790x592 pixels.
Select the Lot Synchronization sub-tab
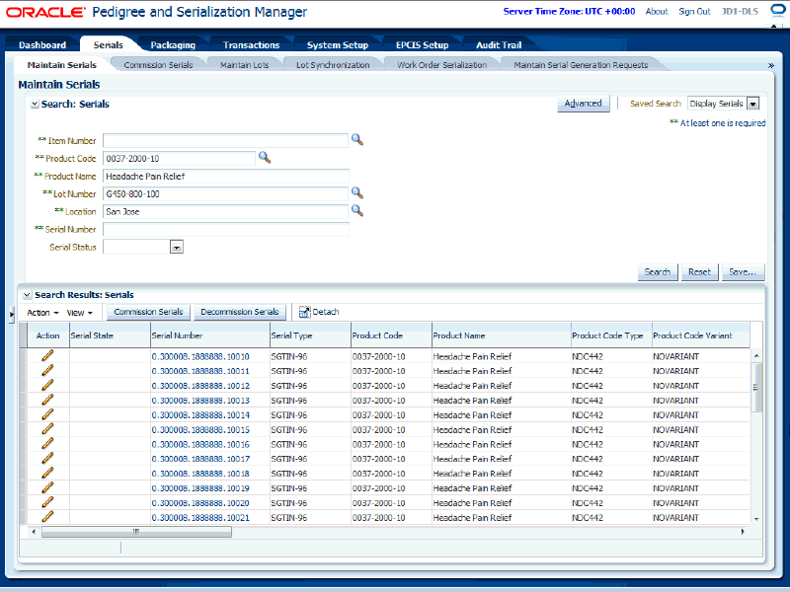[x=333, y=65]
